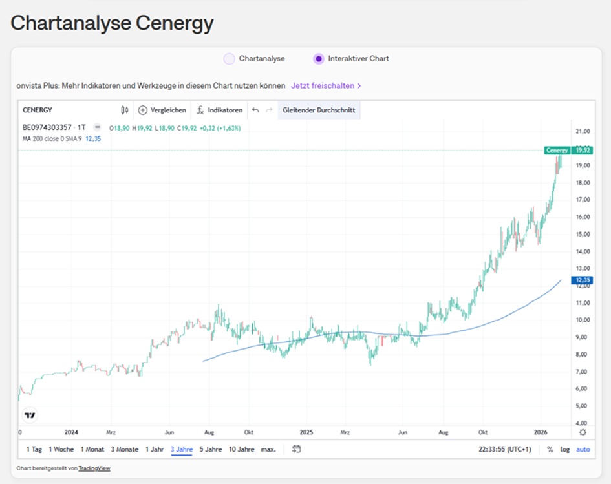Click the TradingView logo on chart
This screenshot has height=484, width=611.
point(30,415)
